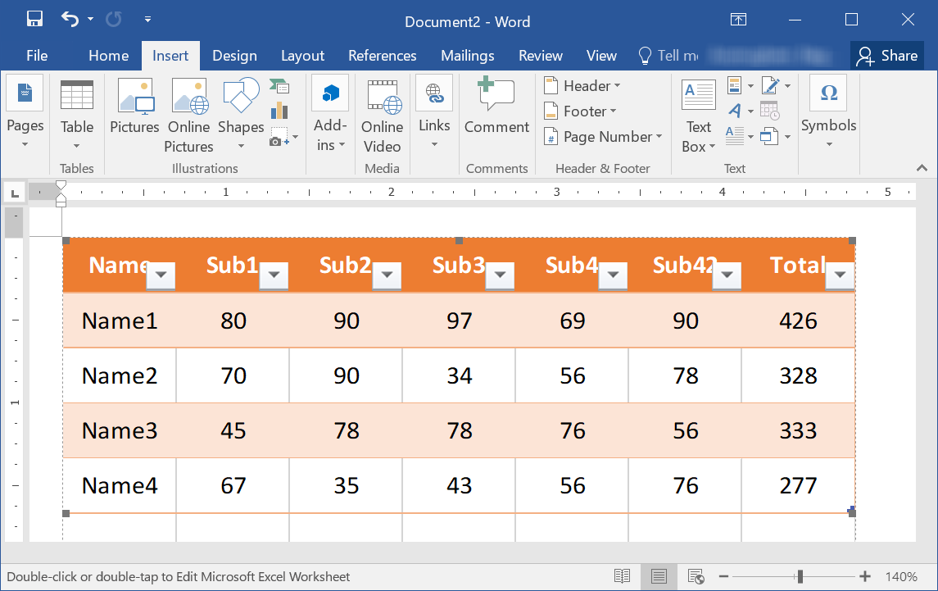Image resolution: width=938 pixels, height=591 pixels.
Task: Take a Screenshot with the camera icon
Action: [x=279, y=139]
